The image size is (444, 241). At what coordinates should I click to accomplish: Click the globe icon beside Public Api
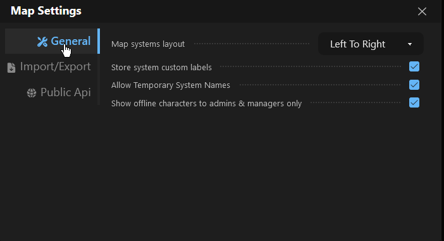click(32, 93)
